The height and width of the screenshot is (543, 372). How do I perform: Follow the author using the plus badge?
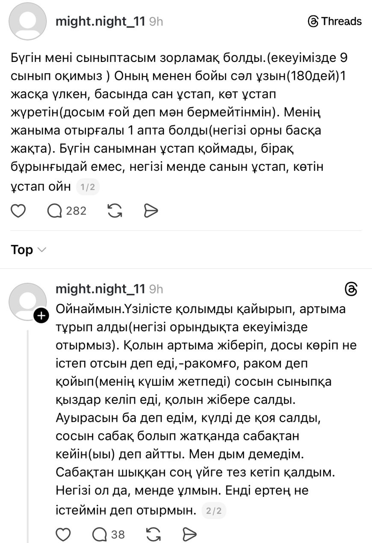pos(41,316)
